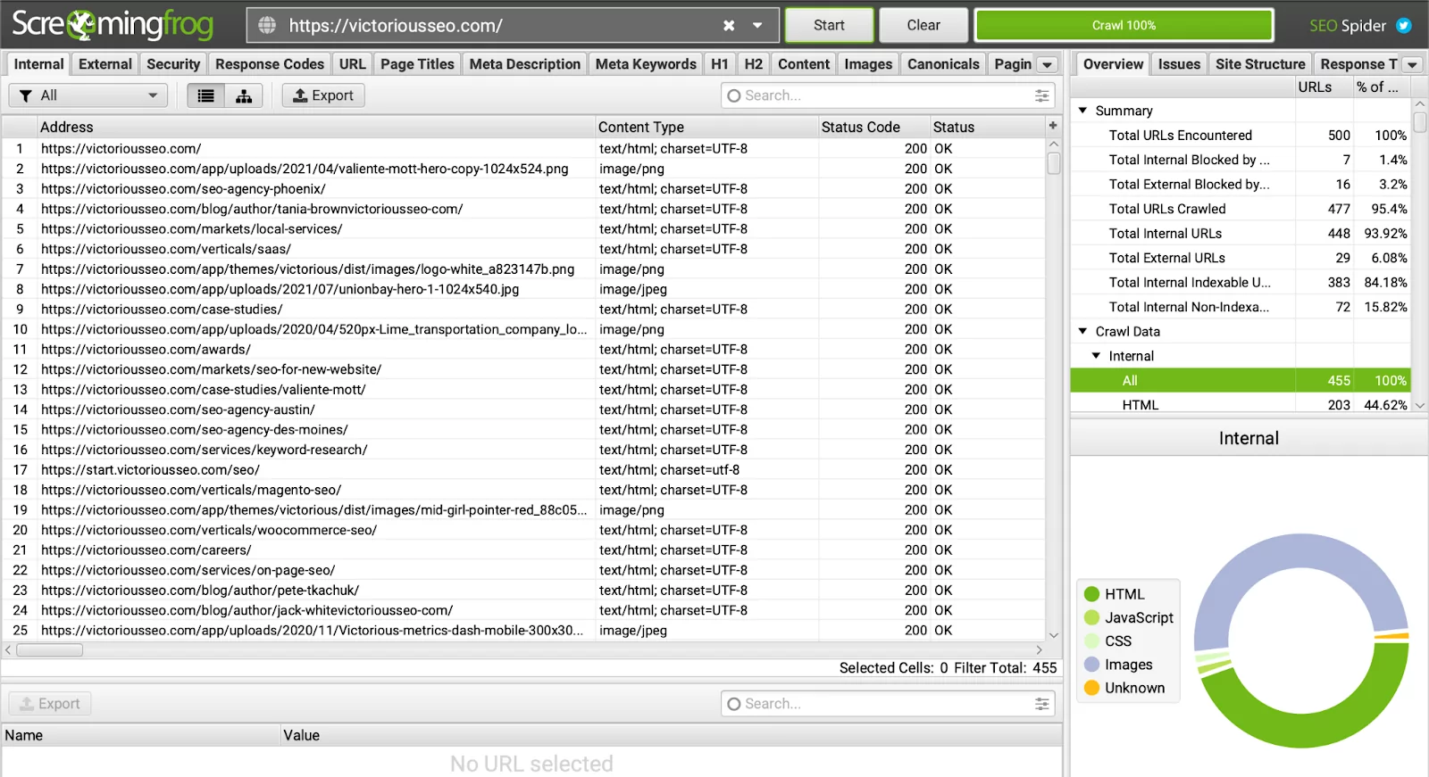1429x777 pixels.
Task: Open the Page Titles tab
Action: point(417,64)
